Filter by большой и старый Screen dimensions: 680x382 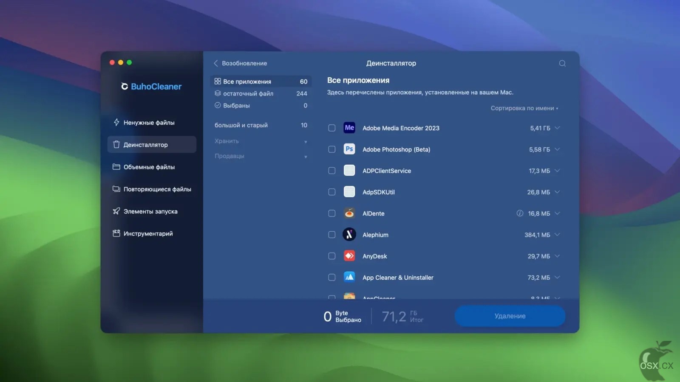(x=261, y=125)
